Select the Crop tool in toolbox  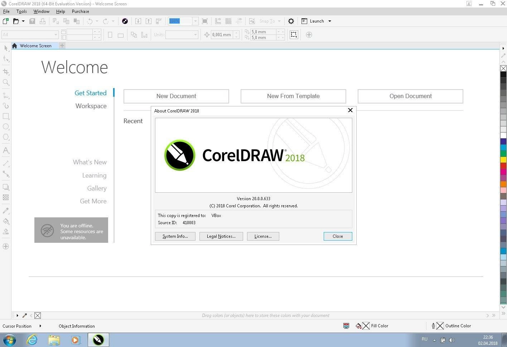(x=6, y=72)
